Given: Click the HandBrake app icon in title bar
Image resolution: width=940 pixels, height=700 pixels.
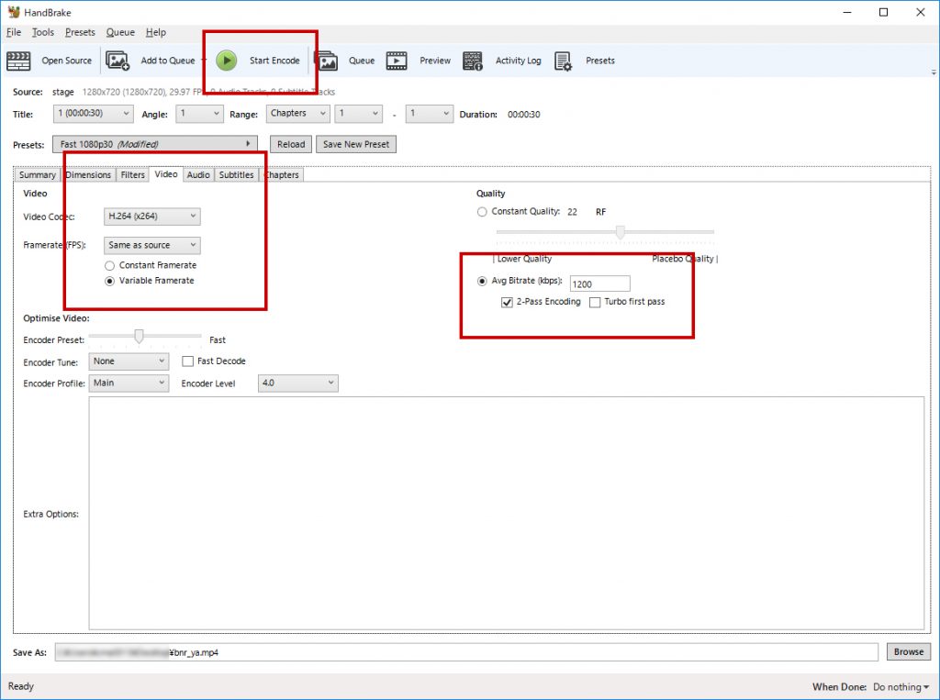Looking at the screenshot, I should [x=13, y=12].
